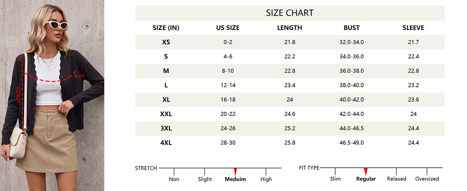This screenshot has width=467, height=191.
Task: Click the LENGTH column header
Action: [x=290, y=28]
